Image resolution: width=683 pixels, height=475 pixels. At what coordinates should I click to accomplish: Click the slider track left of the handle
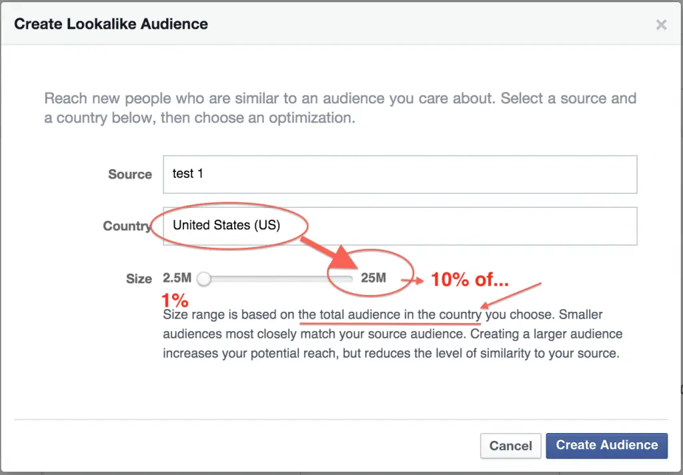coord(267,278)
